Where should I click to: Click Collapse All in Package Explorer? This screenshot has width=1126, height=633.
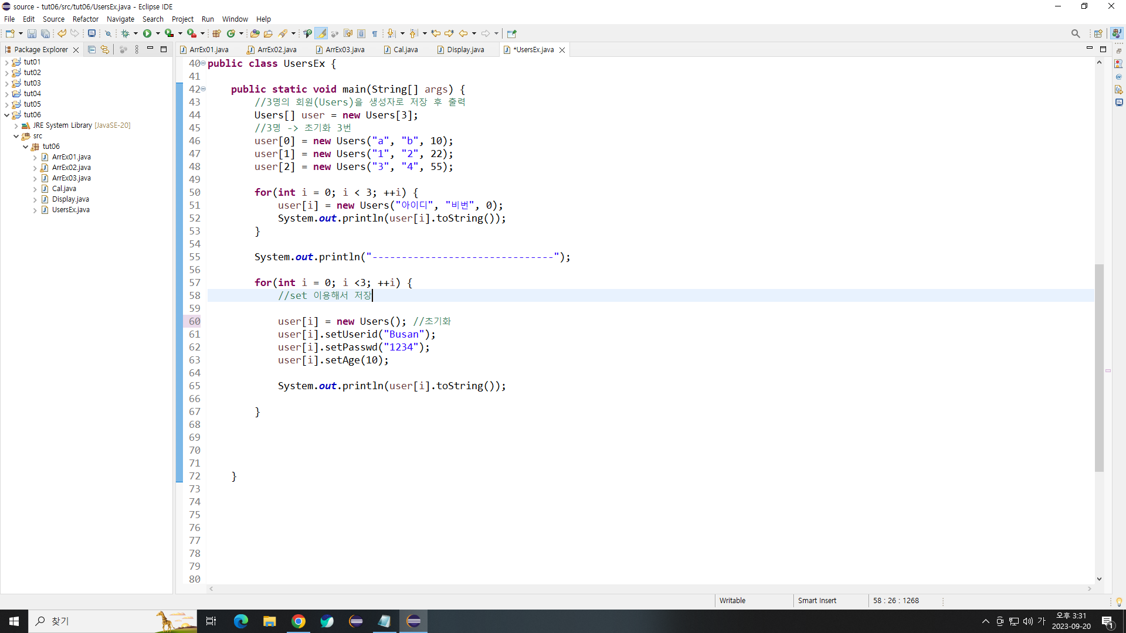pos(91,50)
